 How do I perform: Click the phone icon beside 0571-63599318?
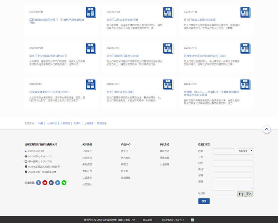[26, 151]
